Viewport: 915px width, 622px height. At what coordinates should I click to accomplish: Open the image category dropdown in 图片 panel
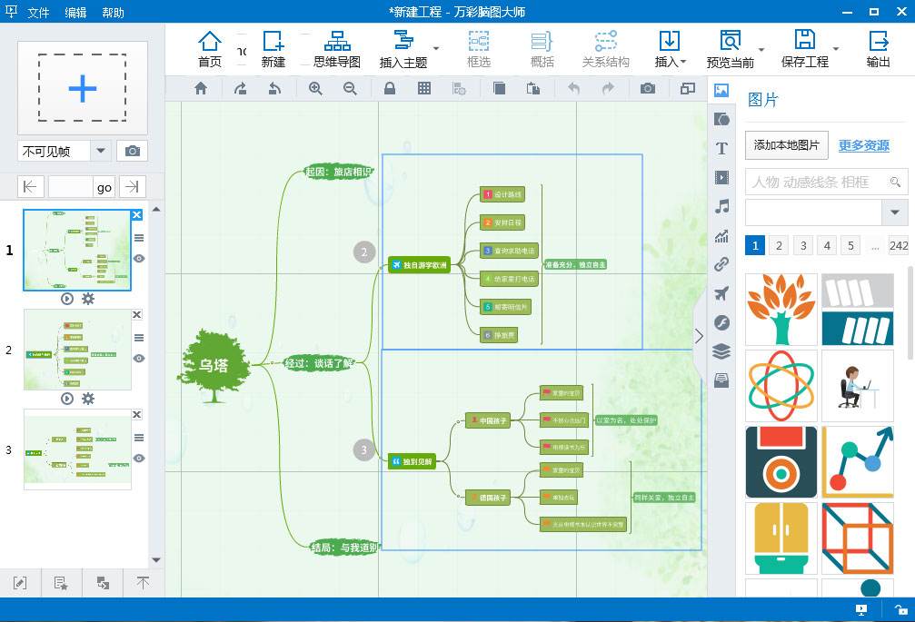point(894,212)
